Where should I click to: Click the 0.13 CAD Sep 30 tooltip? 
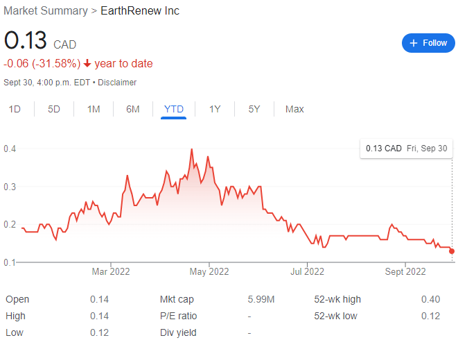[406, 149]
